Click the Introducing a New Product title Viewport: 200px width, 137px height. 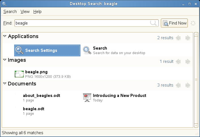120,96
